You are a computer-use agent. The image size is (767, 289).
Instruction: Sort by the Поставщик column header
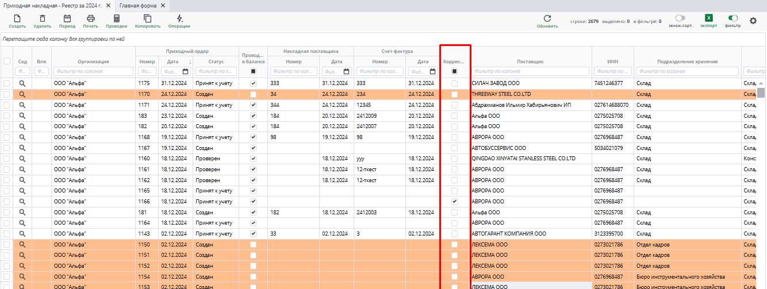530,61
